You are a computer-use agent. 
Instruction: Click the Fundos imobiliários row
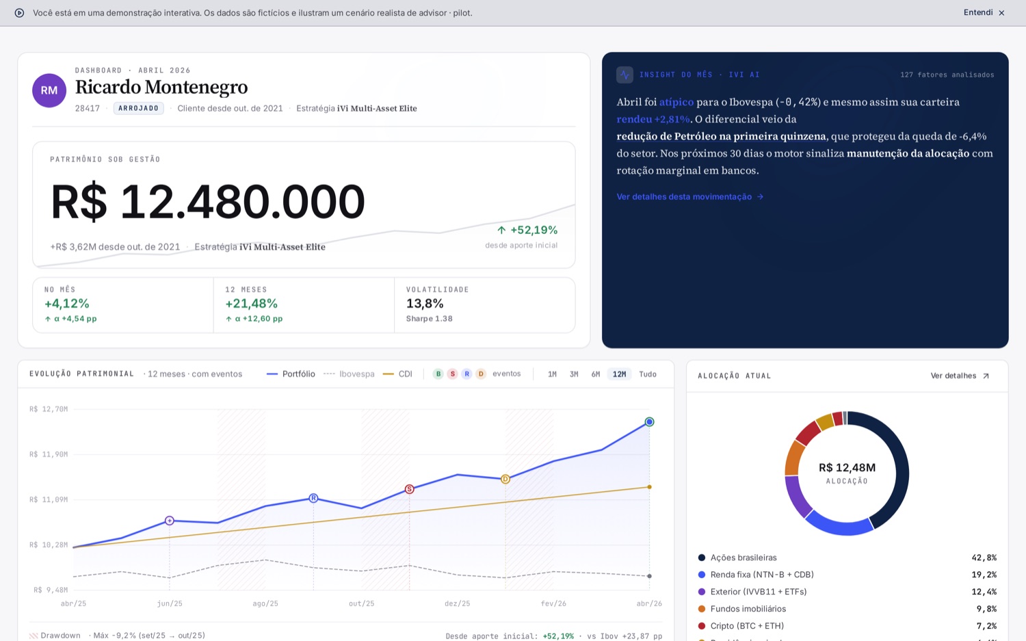click(847, 609)
